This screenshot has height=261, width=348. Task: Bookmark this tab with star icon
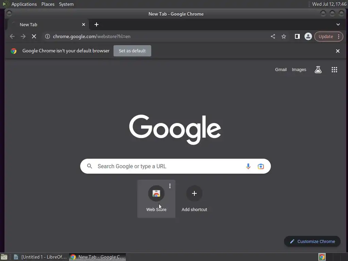tap(284, 36)
